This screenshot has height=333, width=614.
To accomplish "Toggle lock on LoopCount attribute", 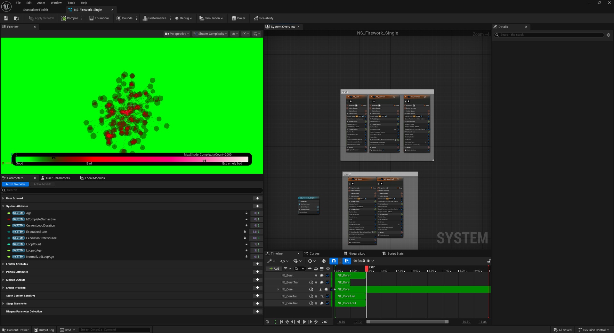I will click(246, 244).
